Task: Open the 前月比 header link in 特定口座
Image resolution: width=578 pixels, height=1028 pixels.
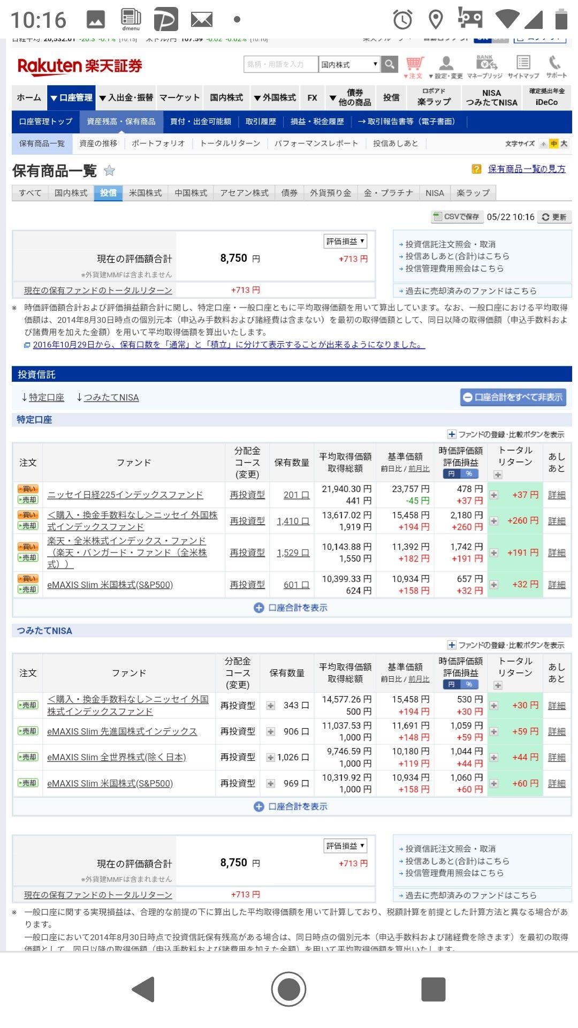Action: [419, 468]
